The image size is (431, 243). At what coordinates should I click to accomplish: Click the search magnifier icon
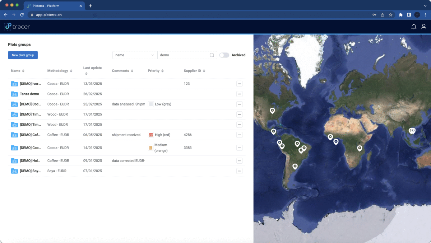[x=212, y=55]
